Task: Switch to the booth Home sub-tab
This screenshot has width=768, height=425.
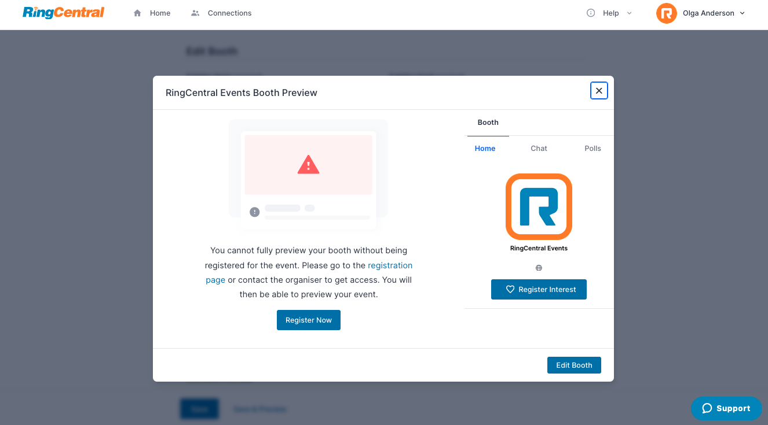Action: 485,149
